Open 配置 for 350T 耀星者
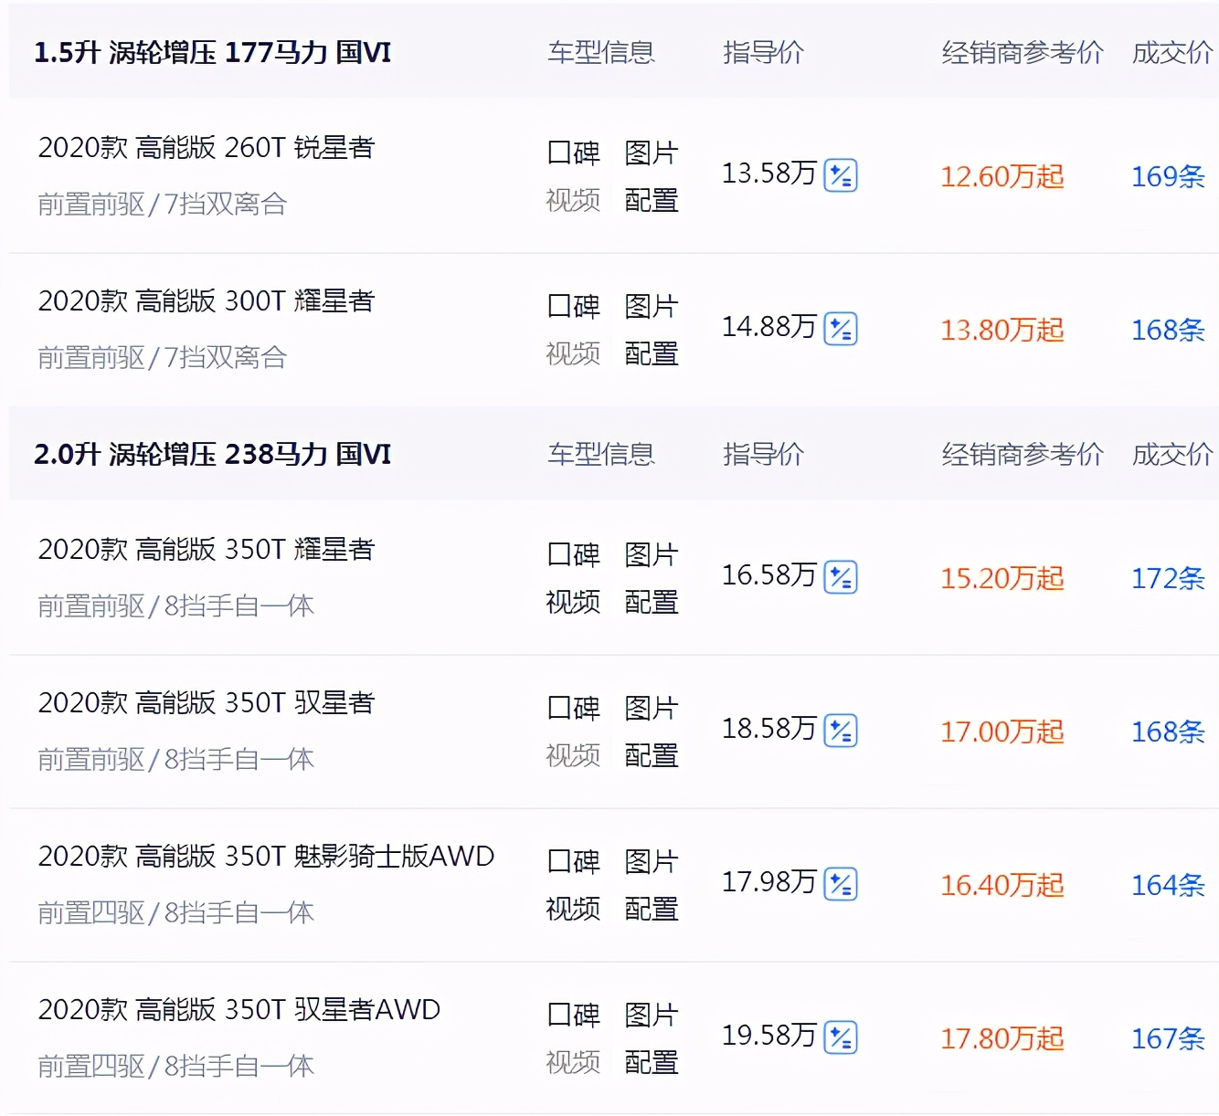The height and width of the screenshot is (1116, 1219). click(x=652, y=602)
